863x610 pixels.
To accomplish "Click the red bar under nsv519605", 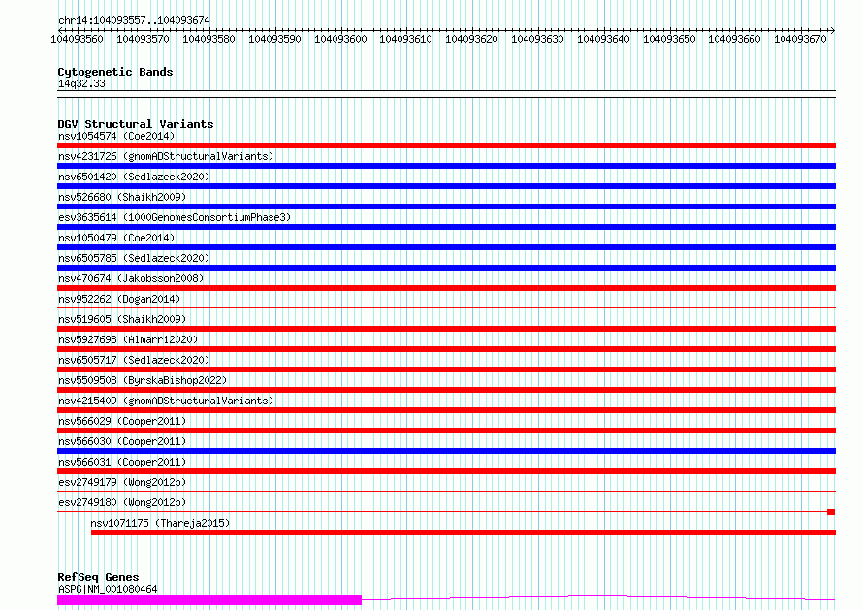I will click(446, 329).
